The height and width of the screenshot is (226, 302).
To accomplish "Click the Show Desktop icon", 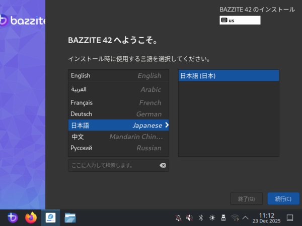I will 290,218.
